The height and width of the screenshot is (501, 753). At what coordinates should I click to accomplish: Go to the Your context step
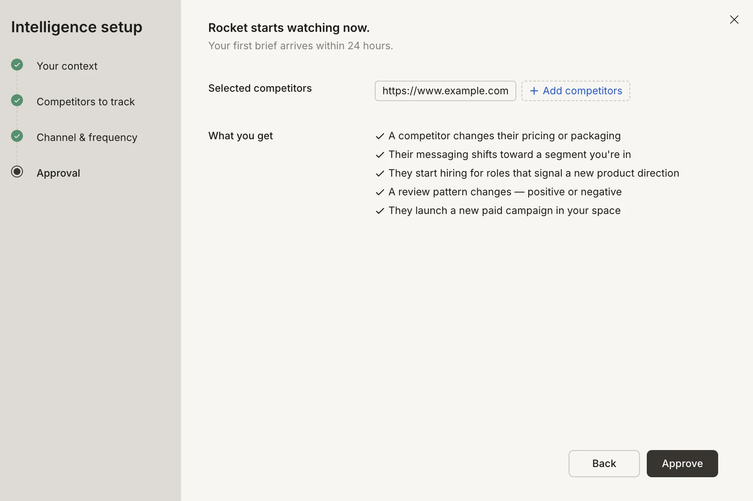point(67,66)
